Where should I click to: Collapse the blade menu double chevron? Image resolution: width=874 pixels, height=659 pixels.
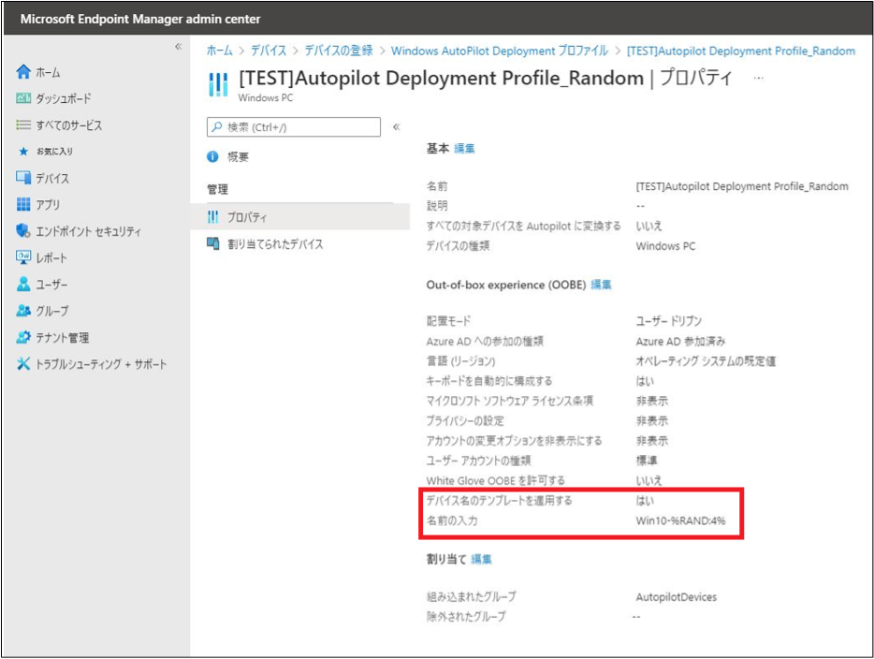[397, 127]
